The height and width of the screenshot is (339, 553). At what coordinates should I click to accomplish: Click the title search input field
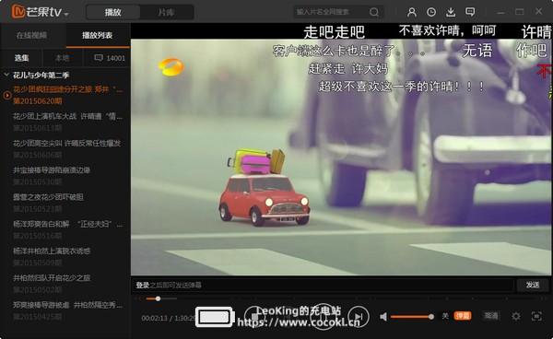[331, 12]
